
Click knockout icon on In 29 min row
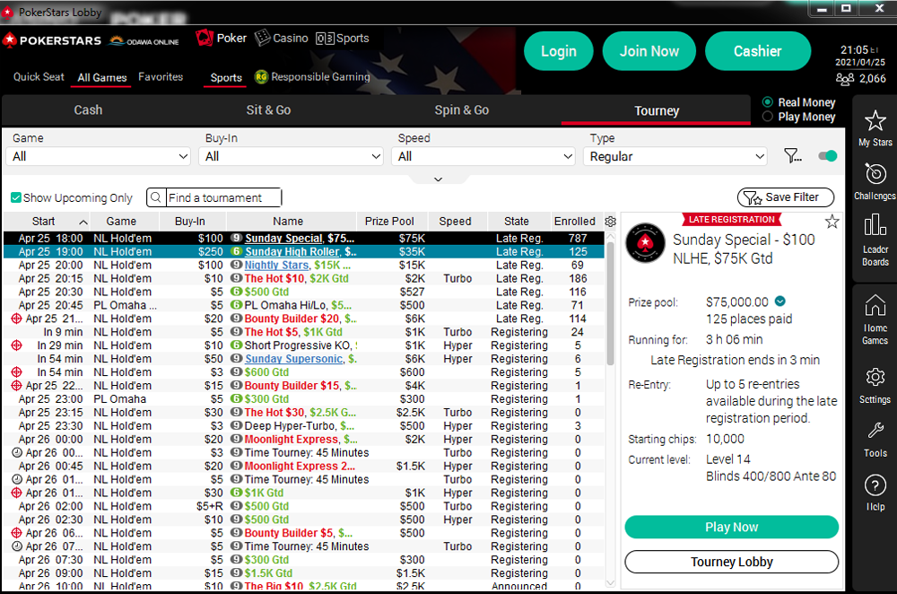[16, 345]
